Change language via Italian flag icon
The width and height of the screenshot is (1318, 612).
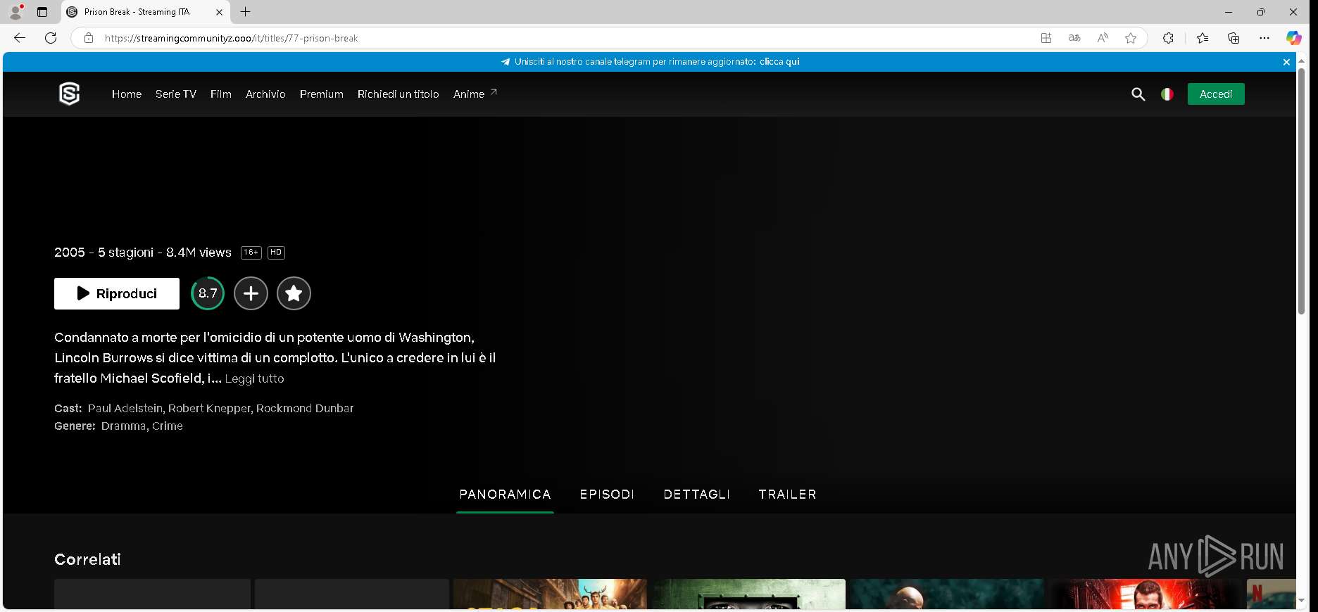tap(1167, 94)
